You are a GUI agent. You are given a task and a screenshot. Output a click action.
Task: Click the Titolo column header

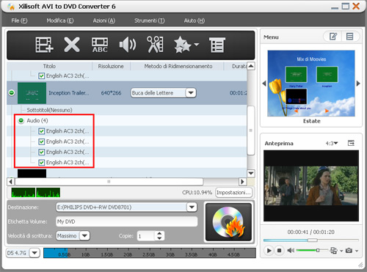pyautogui.click(x=49, y=66)
